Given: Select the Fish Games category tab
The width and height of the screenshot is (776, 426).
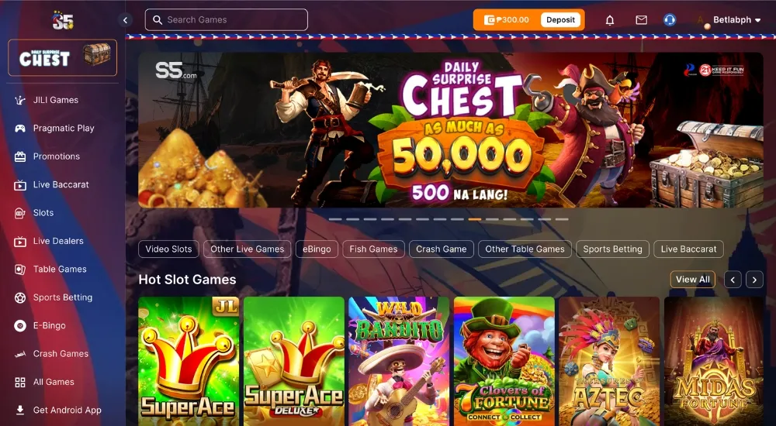Looking at the screenshot, I should coord(374,249).
